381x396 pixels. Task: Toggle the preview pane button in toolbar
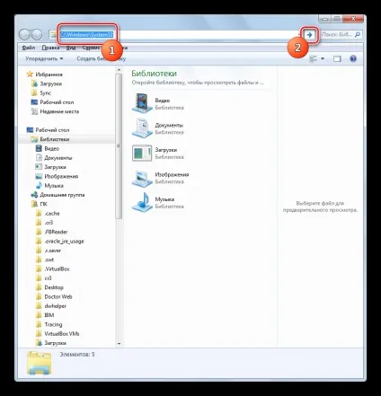tap(337, 58)
